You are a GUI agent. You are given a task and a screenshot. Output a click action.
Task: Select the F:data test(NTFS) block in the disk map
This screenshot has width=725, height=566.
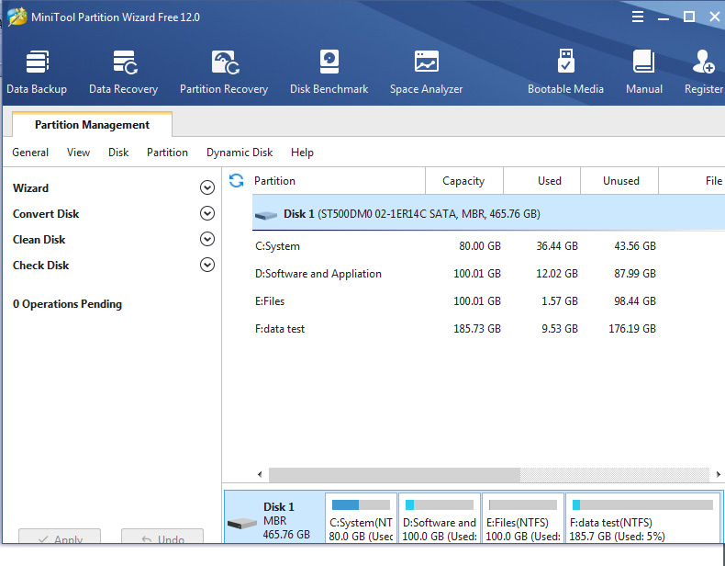[x=642, y=518]
